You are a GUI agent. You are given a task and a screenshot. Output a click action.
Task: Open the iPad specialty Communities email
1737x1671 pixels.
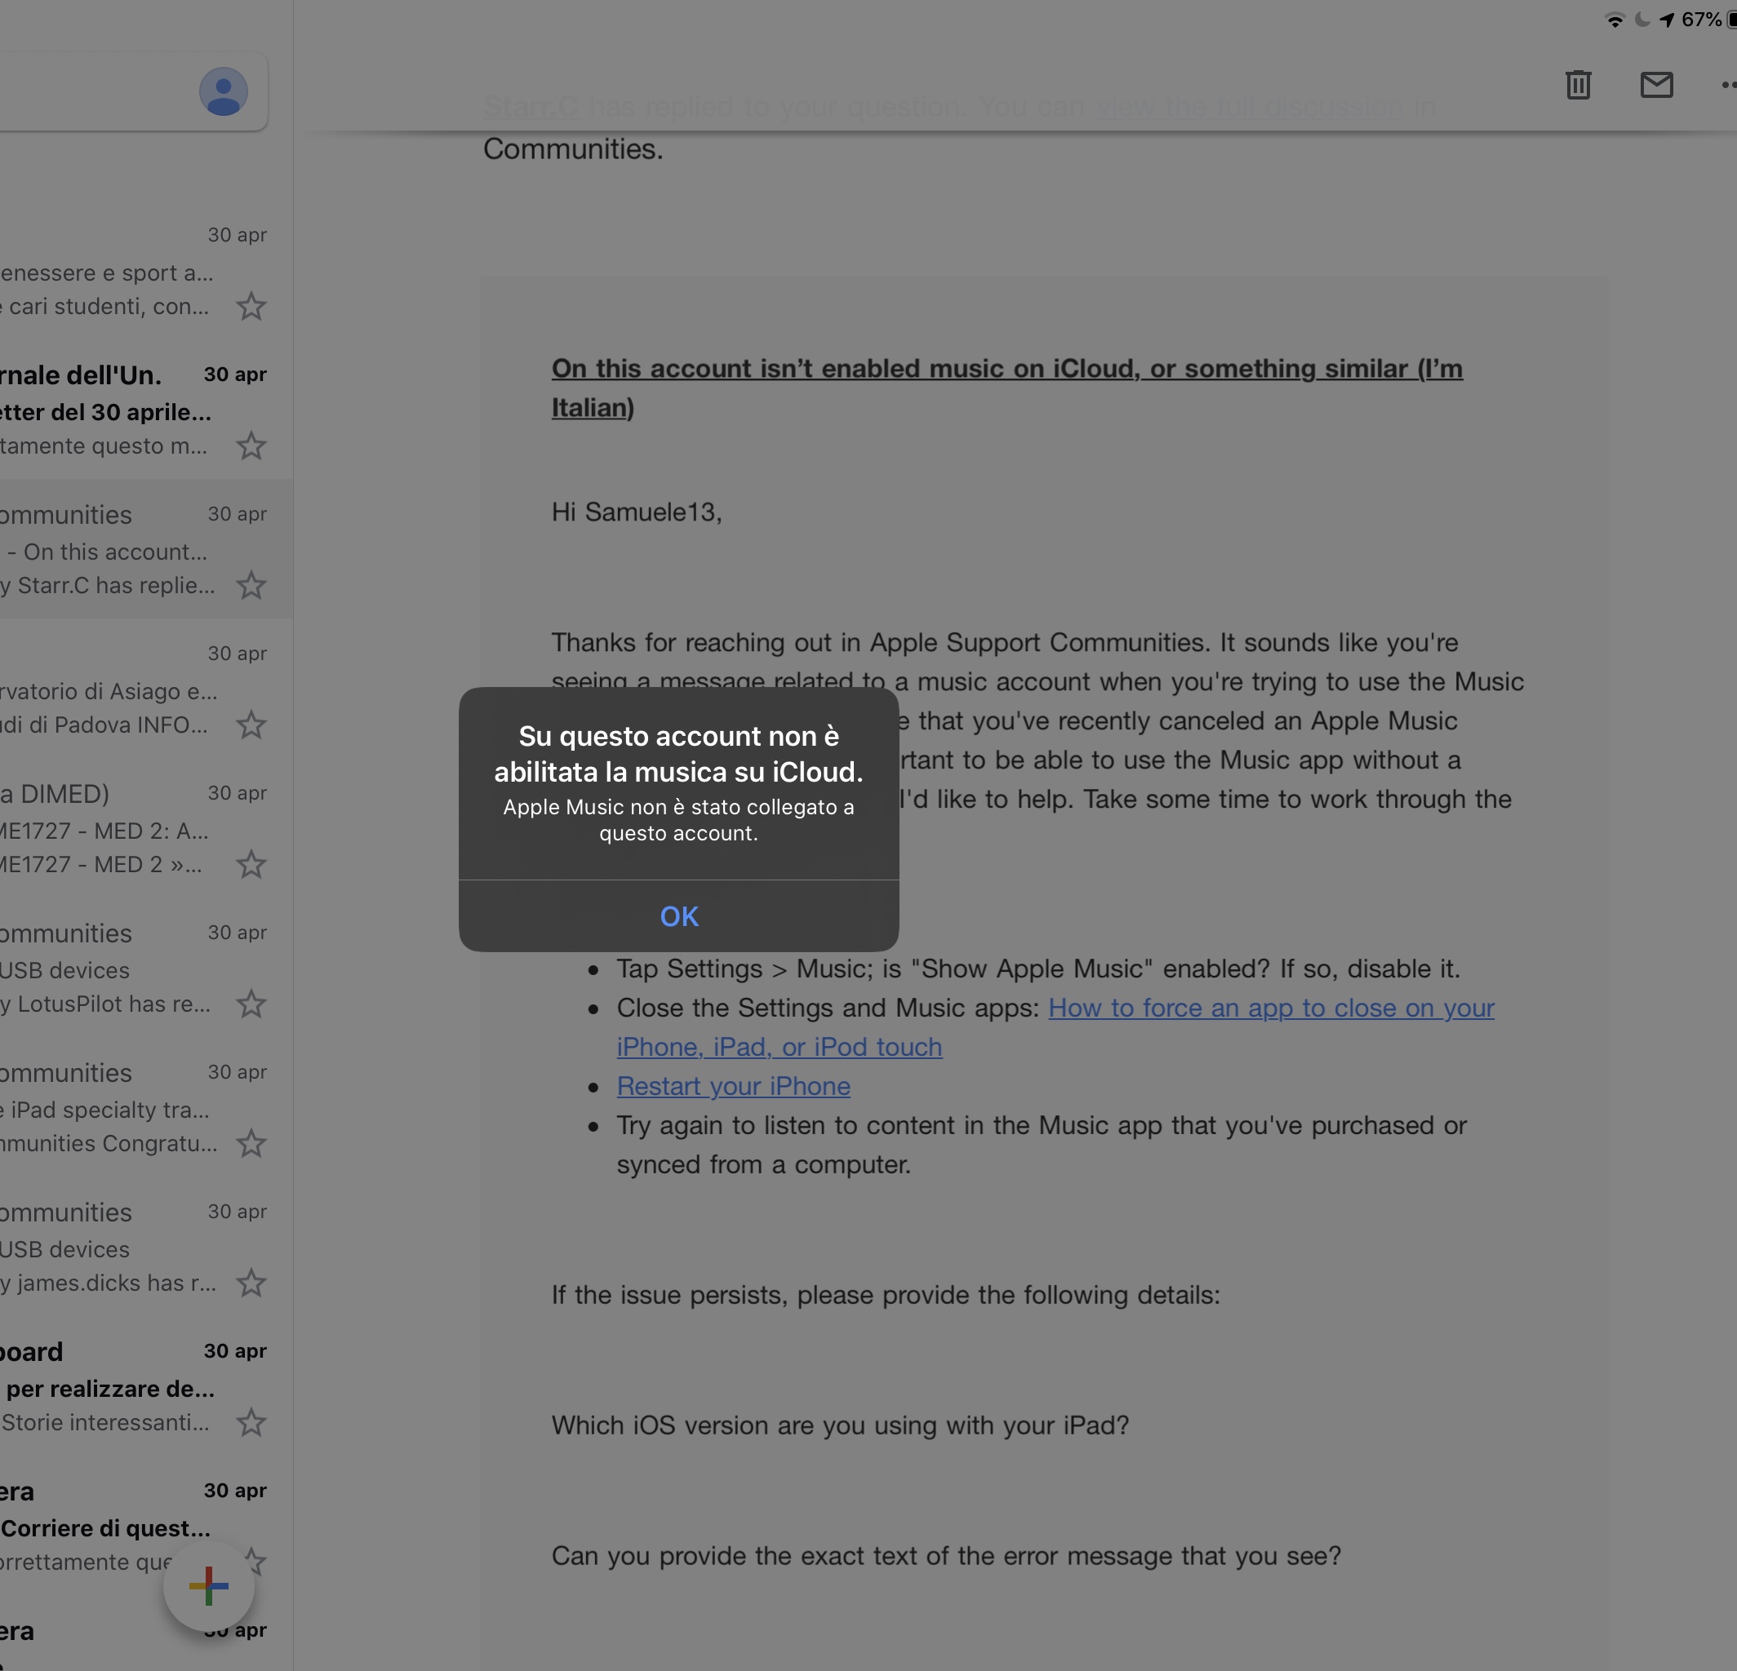point(106,1110)
